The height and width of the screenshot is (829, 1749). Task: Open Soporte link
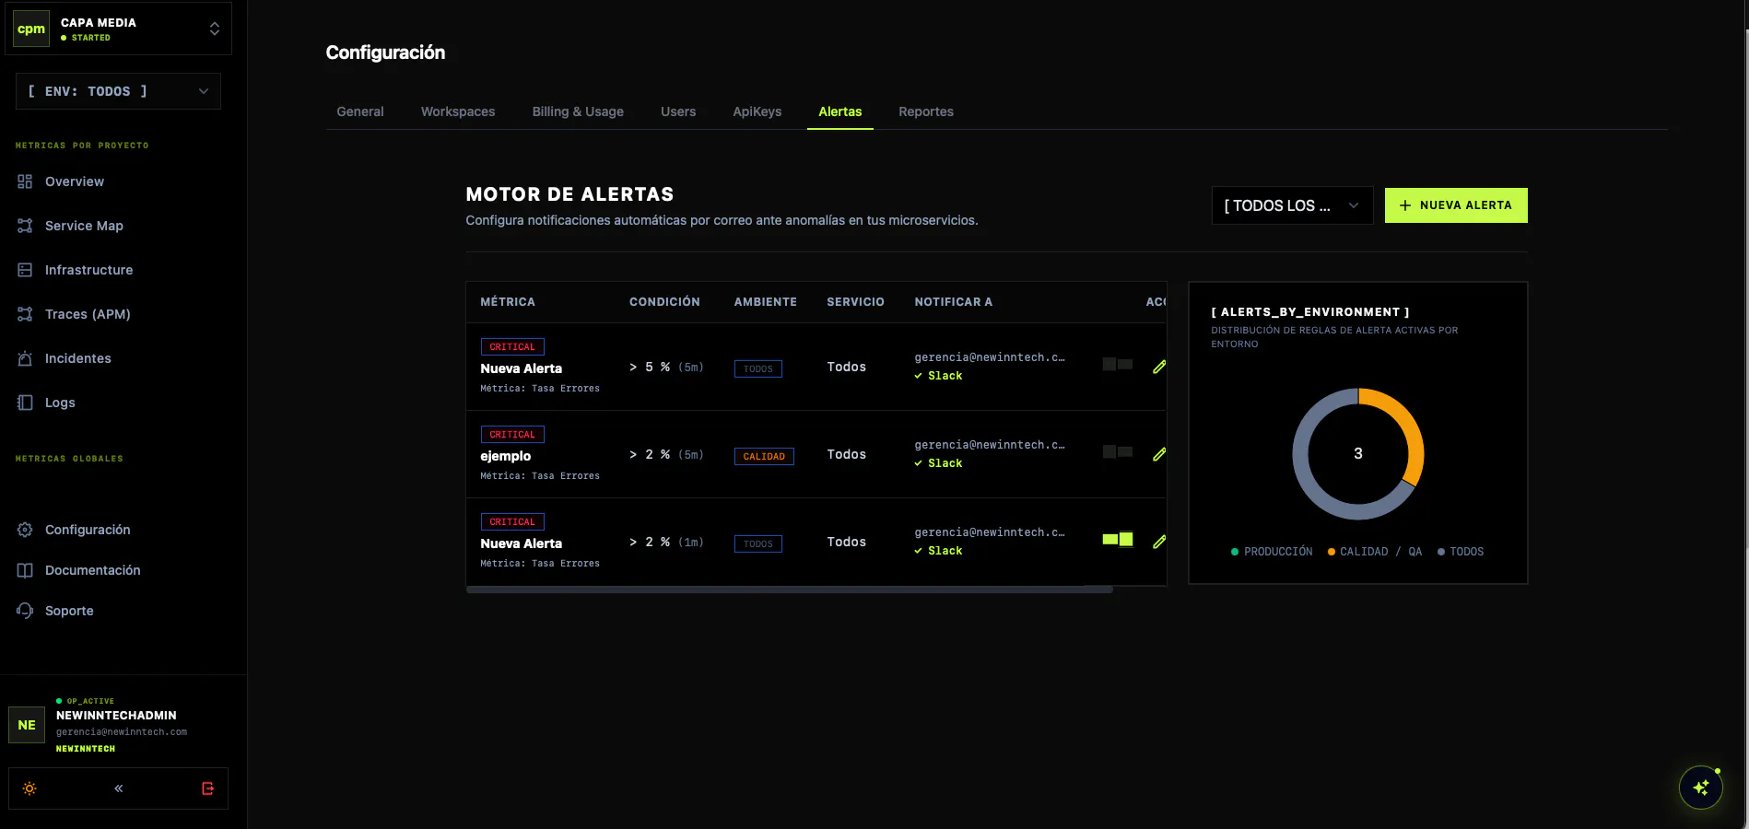(69, 611)
